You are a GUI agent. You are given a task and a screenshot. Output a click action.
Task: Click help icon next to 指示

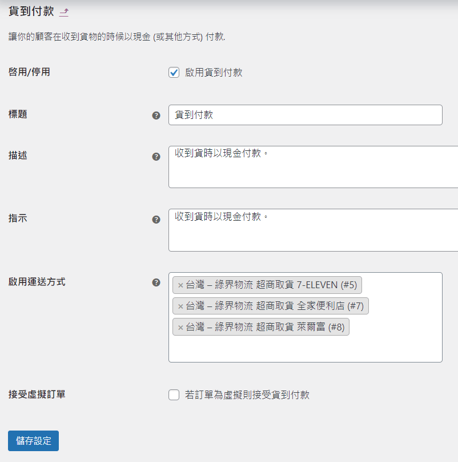point(156,220)
